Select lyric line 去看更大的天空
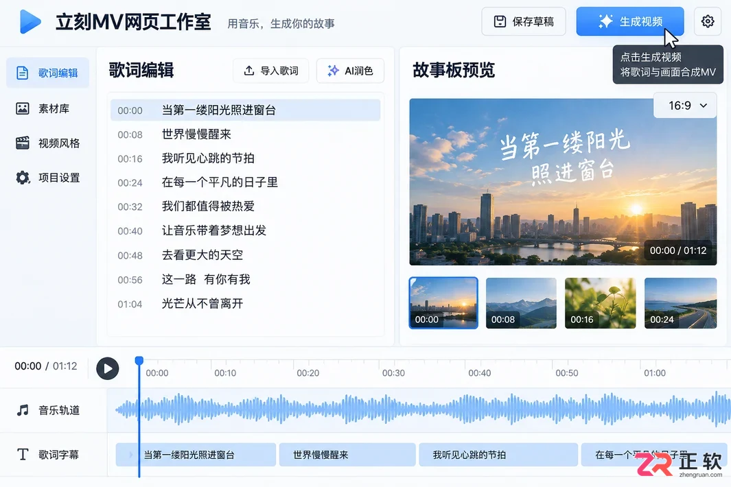Viewport: 731px width, 487px height. point(245,255)
